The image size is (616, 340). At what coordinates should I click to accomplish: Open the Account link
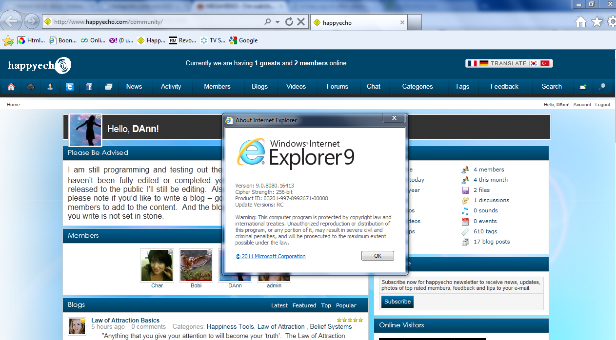[x=582, y=105]
